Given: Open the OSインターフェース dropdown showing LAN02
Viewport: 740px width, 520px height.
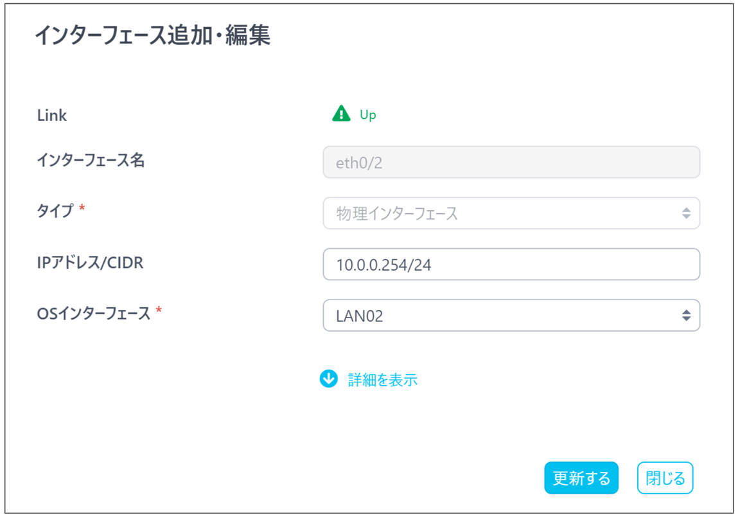Looking at the screenshot, I should coord(511,315).
